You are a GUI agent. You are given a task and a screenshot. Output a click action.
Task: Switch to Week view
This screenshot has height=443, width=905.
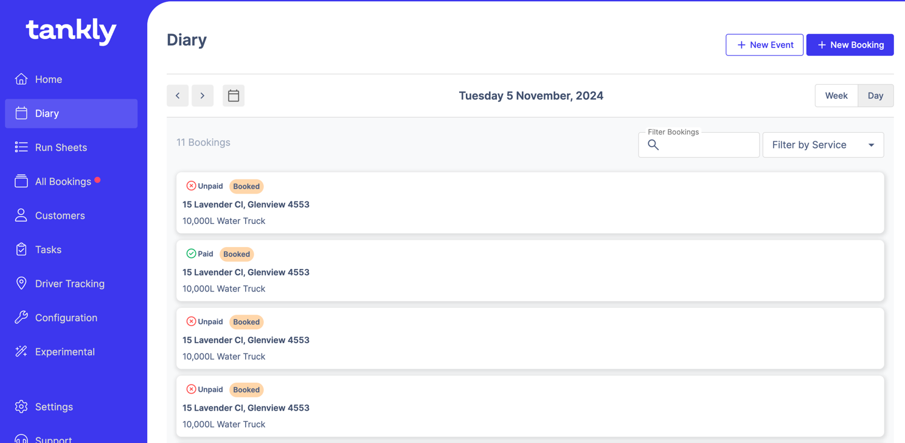tap(836, 96)
